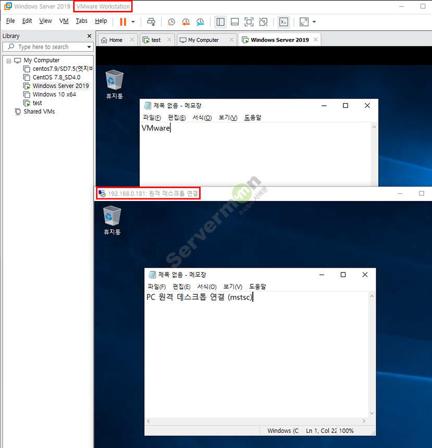Collapse the My Computer tree node
Screen dimensions: 432x448
(x=9, y=60)
